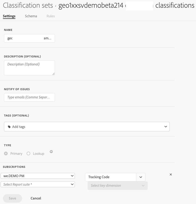This screenshot has height=204, width=196.
Task: Click the tag icon in Add tags
Action: pyautogui.click(x=9, y=127)
